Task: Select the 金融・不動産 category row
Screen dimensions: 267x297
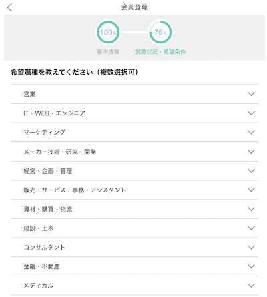Action: tap(134, 266)
